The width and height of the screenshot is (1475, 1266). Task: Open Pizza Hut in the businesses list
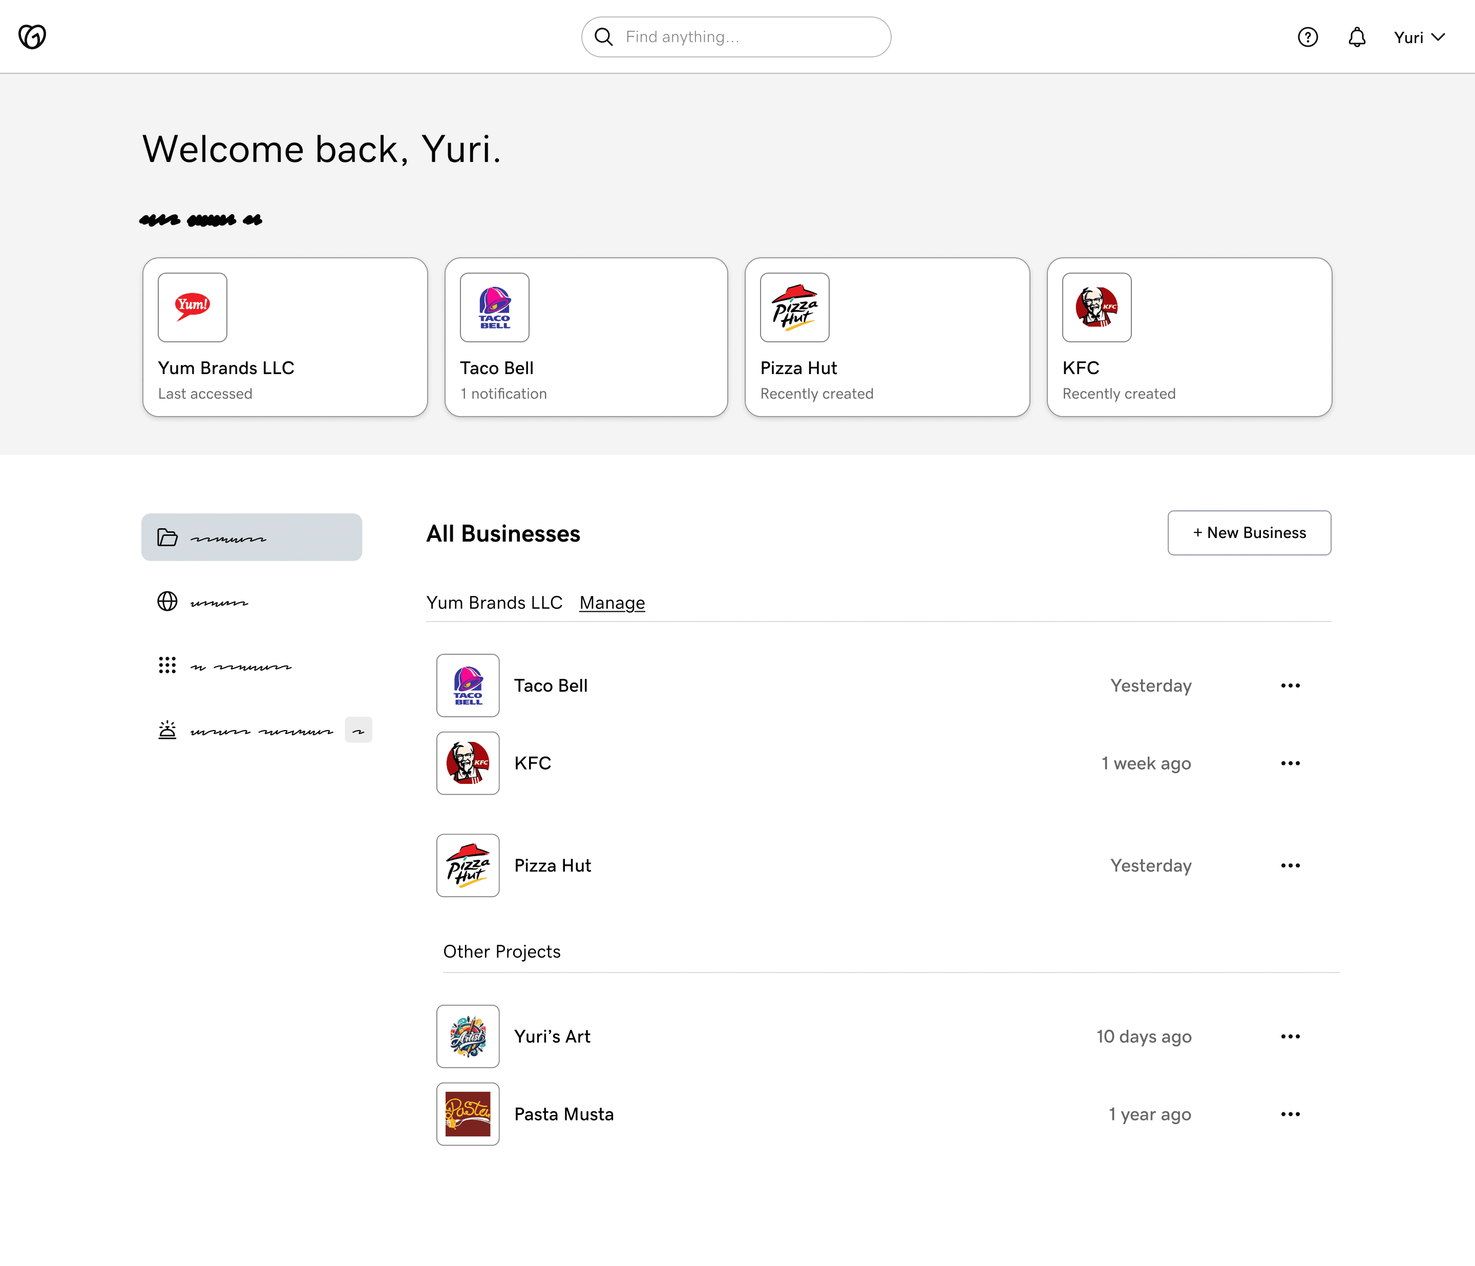point(553,866)
